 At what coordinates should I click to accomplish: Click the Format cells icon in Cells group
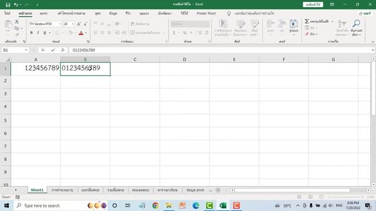294,24
